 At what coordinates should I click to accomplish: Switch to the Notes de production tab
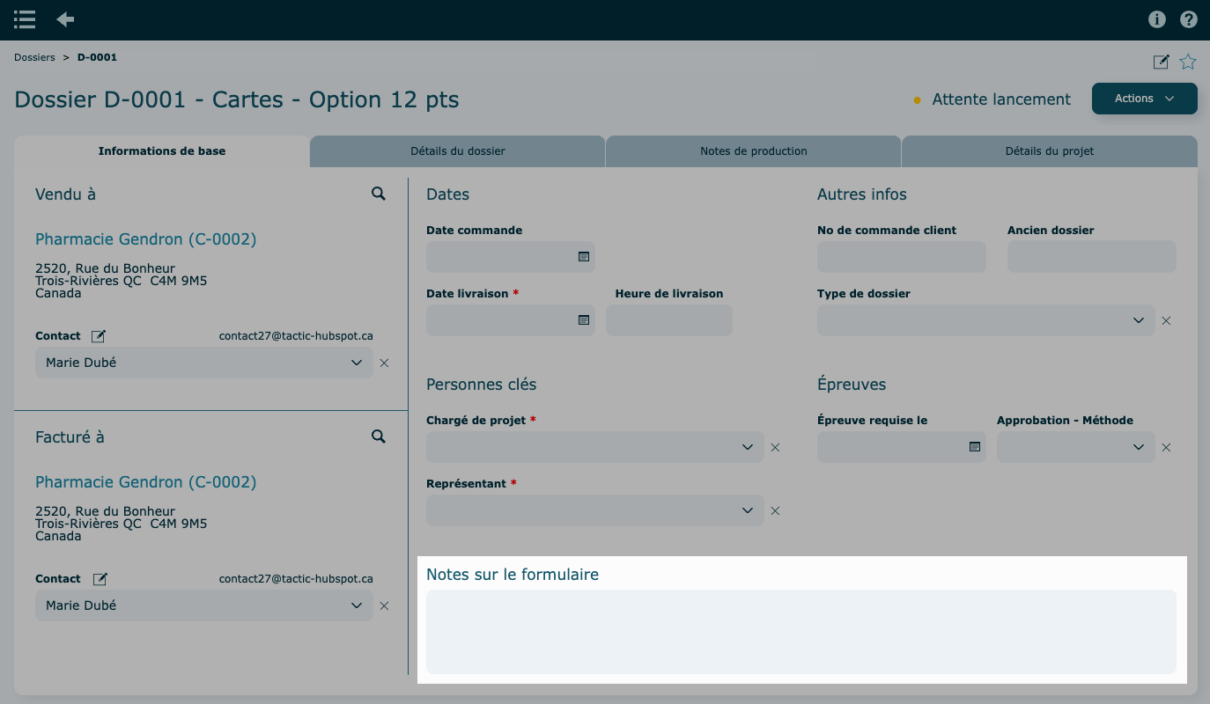[753, 151]
